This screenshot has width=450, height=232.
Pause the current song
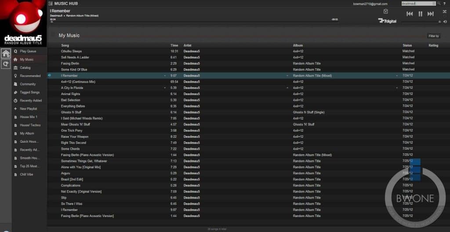pyautogui.click(x=420, y=14)
